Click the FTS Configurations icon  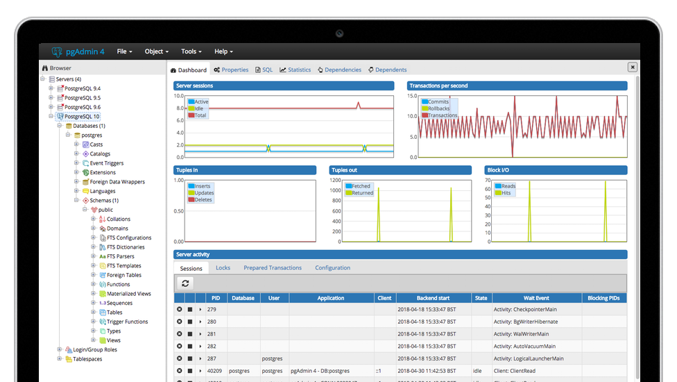[103, 238]
